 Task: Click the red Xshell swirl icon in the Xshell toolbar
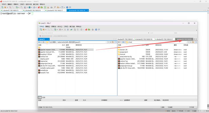tap(39, 7)
